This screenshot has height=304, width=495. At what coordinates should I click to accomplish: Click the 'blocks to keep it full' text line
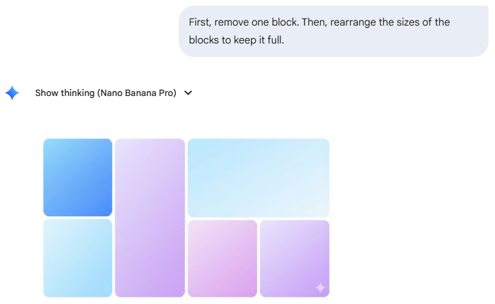point(237,39)
